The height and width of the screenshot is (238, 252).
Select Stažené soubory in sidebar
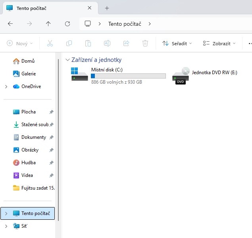pos(34,125)
